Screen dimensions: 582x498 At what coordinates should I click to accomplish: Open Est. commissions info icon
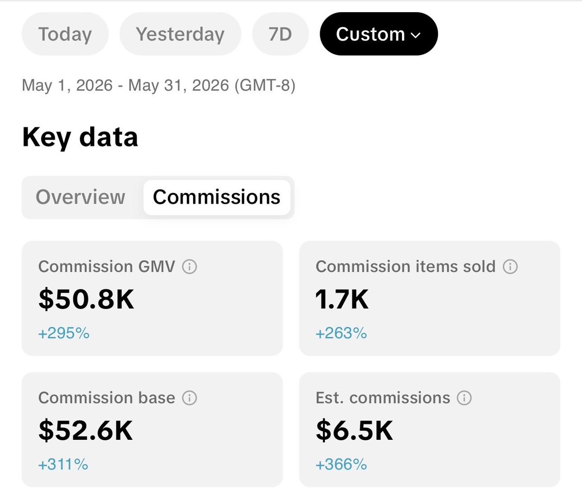pos(465,398)
